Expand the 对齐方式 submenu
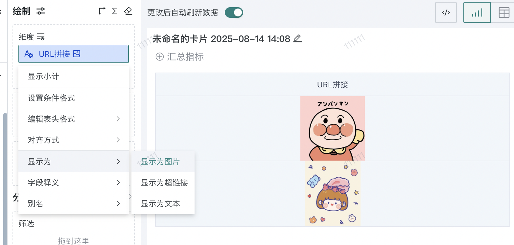 click(74, 140)
